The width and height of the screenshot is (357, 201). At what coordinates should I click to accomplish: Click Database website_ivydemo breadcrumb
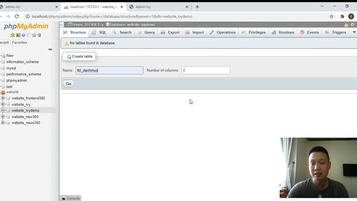pos(131,25)
